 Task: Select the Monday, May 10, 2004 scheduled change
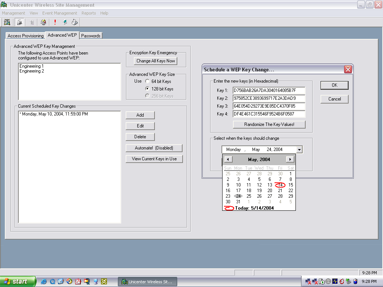click(x=54, y=114)
